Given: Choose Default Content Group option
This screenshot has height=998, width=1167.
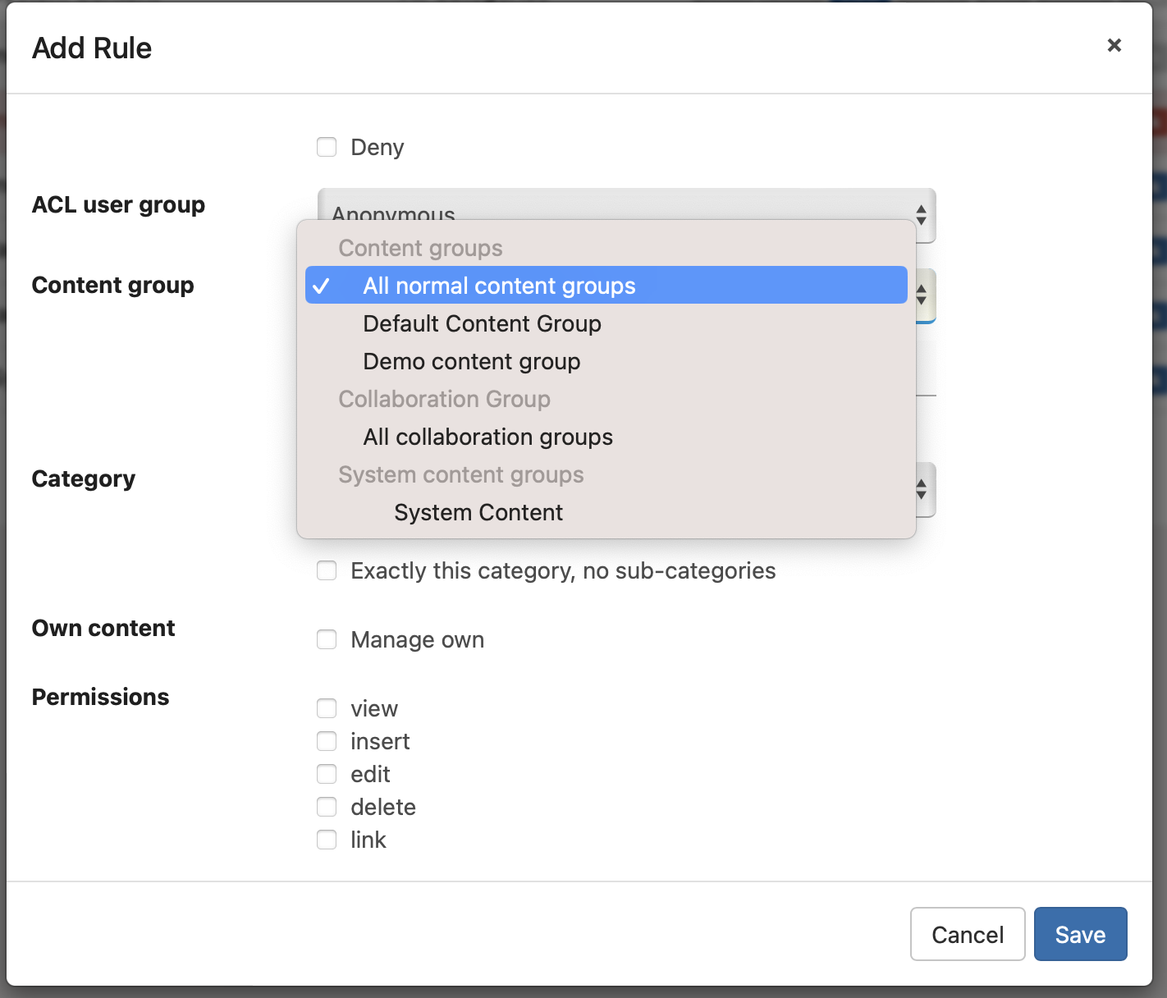Looking at the screenshot, I should click(482, 323).
